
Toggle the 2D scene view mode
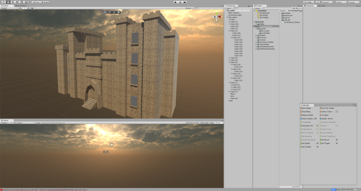click(x=20, y=8)
